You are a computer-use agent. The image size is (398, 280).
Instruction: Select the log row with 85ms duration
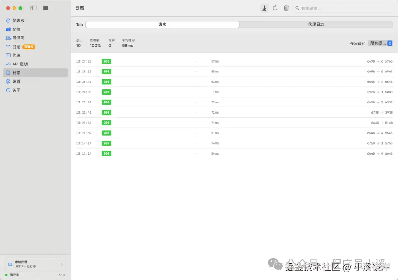(234, 71)
